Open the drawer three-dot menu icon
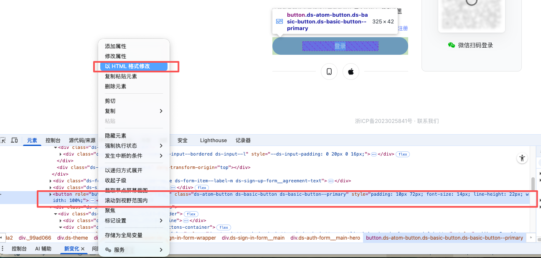Viewport: 541px width, 258px height. click(3, 249)
